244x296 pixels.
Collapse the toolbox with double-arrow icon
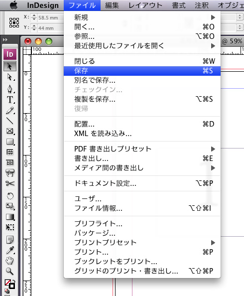[x=5, y=40]
